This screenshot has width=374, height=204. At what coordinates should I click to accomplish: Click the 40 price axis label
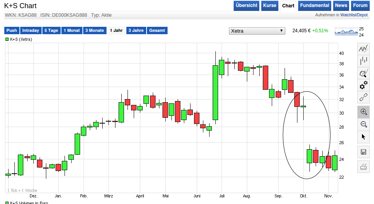[342, 53]
